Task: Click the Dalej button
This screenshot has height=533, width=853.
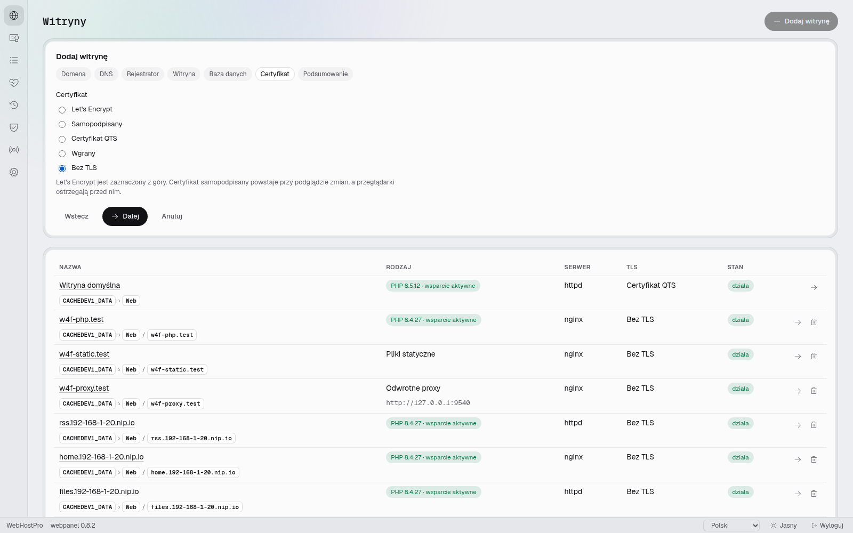Action: [125, 216]
